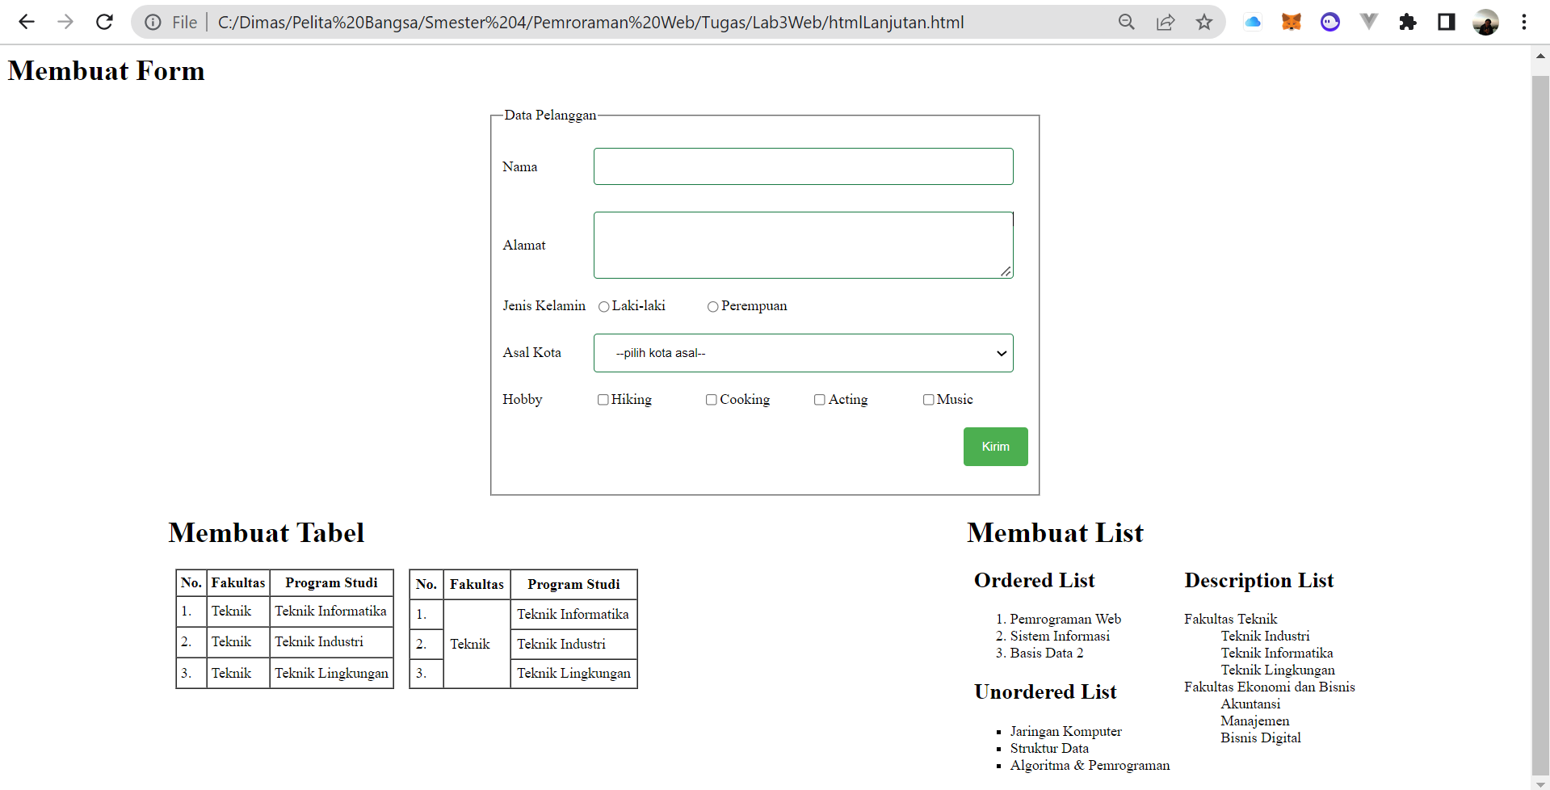Click the browser forward arrow
Screen dimensions: 1550x790
tap(65, 22)
